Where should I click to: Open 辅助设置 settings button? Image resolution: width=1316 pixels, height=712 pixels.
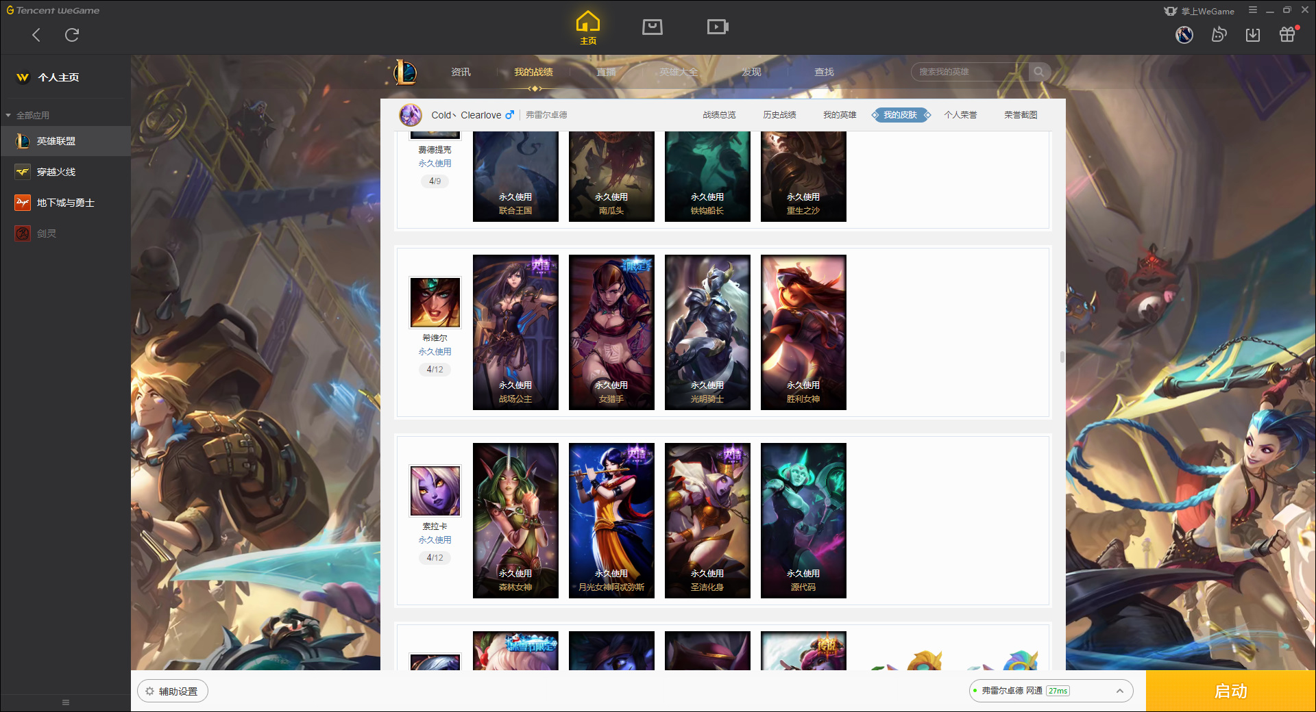[173, 691]
